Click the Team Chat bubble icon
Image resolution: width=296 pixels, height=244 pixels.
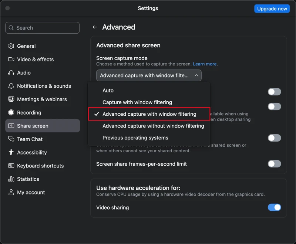pyautogui.click(x=11, y=139)
